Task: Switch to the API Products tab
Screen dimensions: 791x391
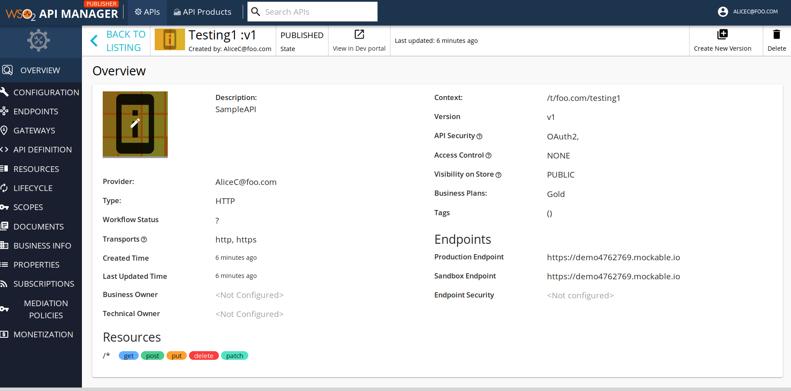Action: click(x=202, y=12)
